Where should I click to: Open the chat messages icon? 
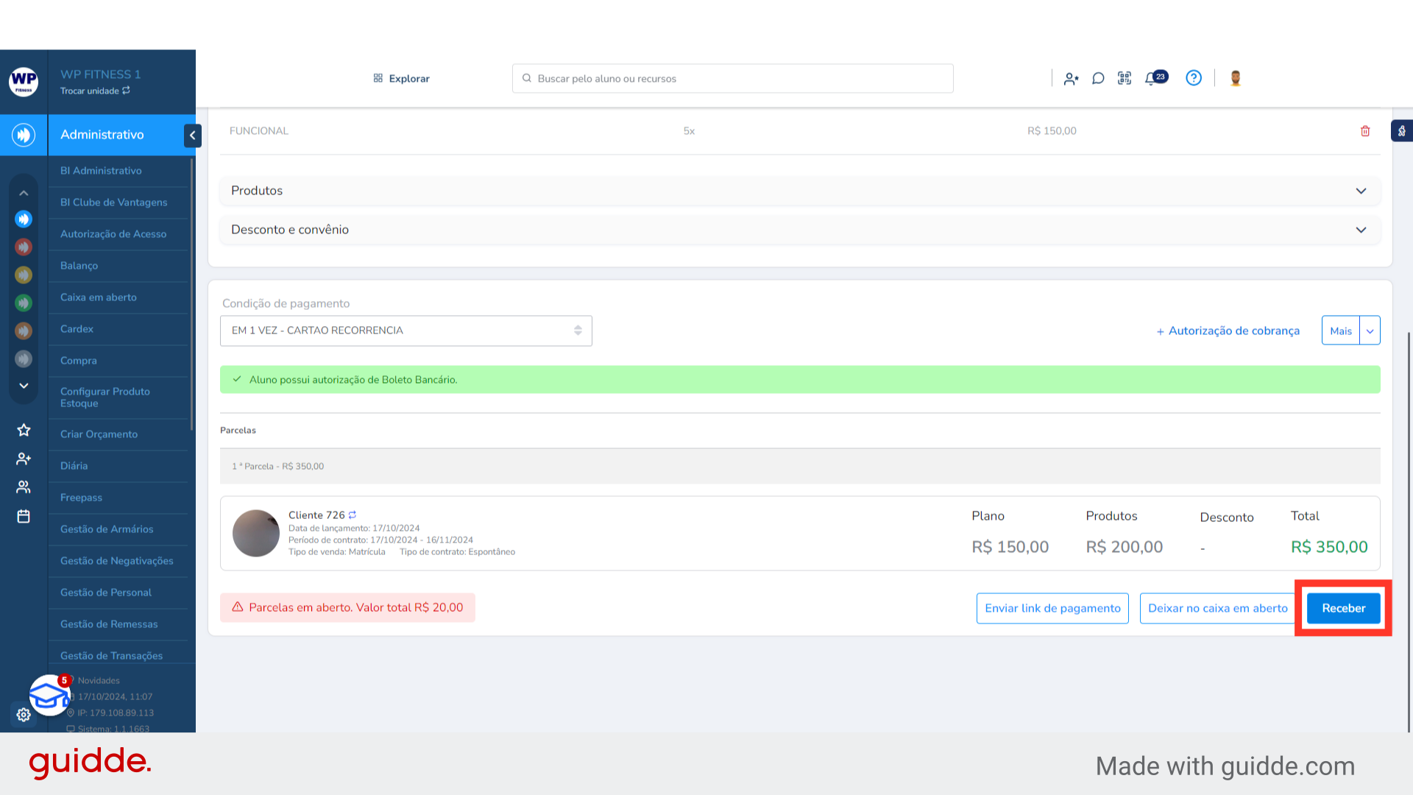click(x=1097, y=79)
